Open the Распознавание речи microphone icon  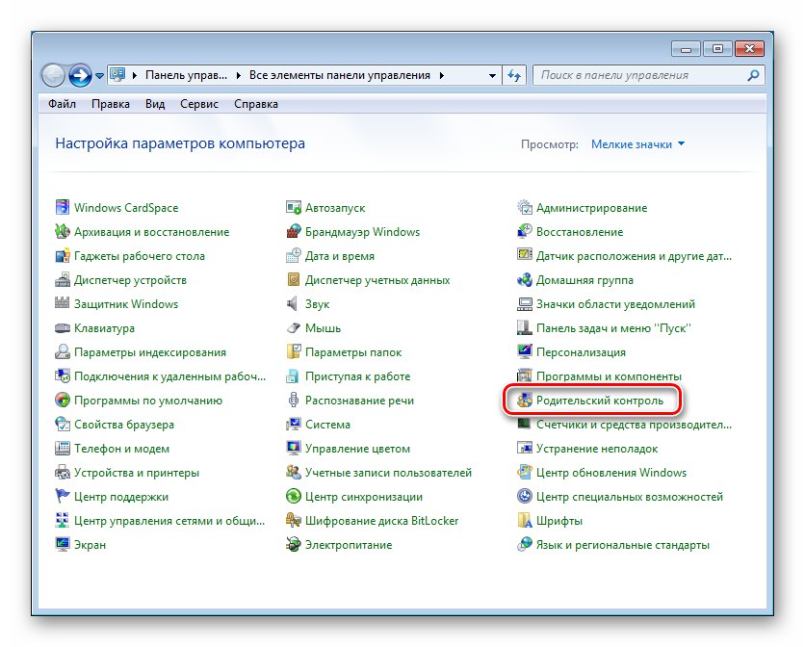[293, 400]
